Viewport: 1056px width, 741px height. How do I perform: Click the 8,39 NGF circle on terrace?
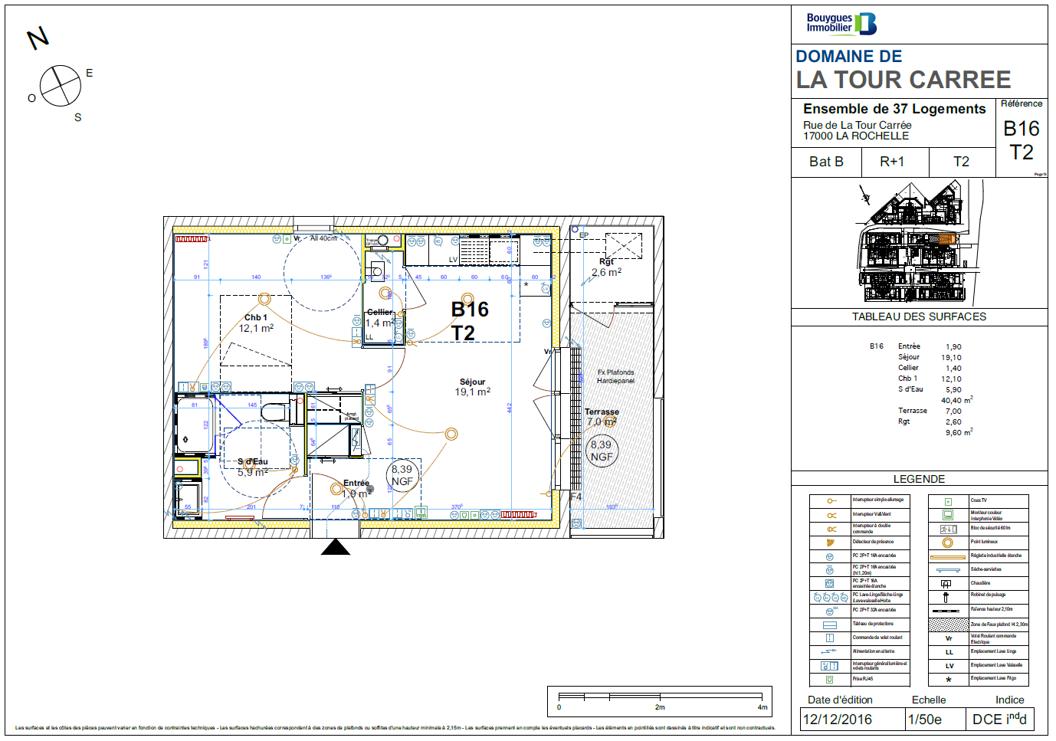click(x=602, y=451)
